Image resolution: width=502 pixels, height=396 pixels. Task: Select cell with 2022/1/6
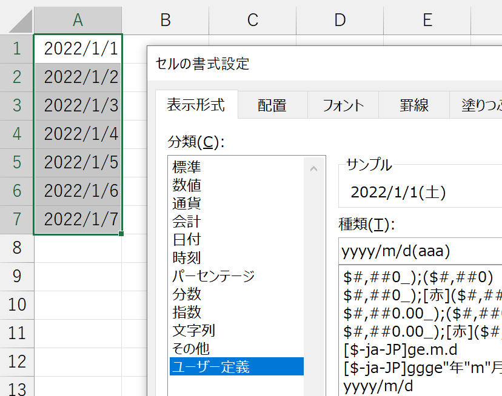click(x=78, y=191)
